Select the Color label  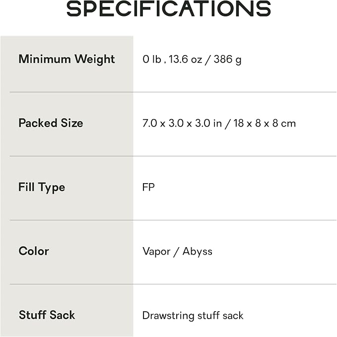34,251
